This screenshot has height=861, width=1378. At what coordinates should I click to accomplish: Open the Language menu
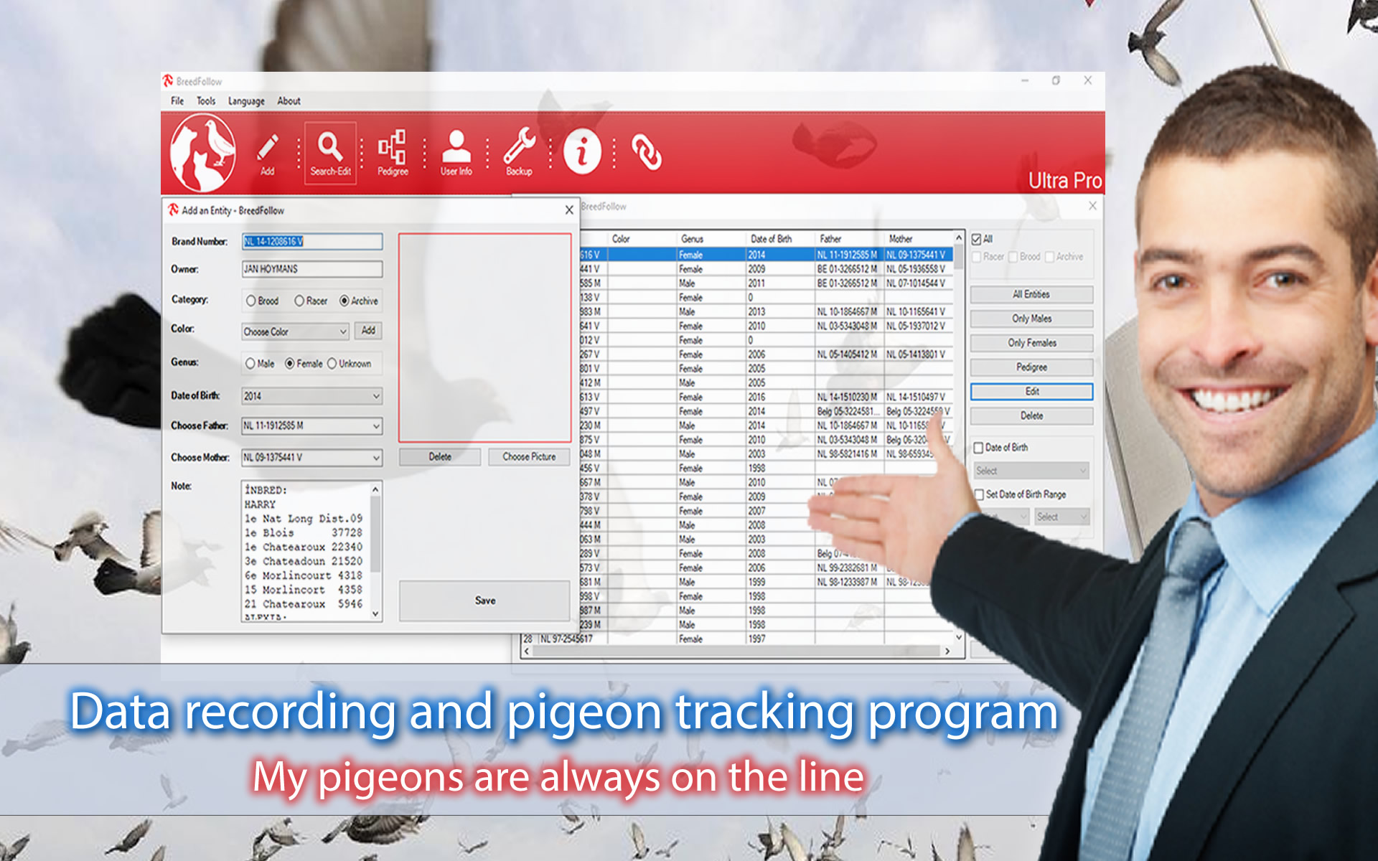[x=246, y=101]
